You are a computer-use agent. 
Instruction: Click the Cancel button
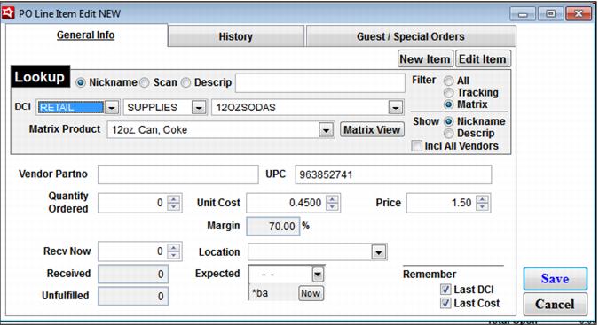click(x=555, y=304)
